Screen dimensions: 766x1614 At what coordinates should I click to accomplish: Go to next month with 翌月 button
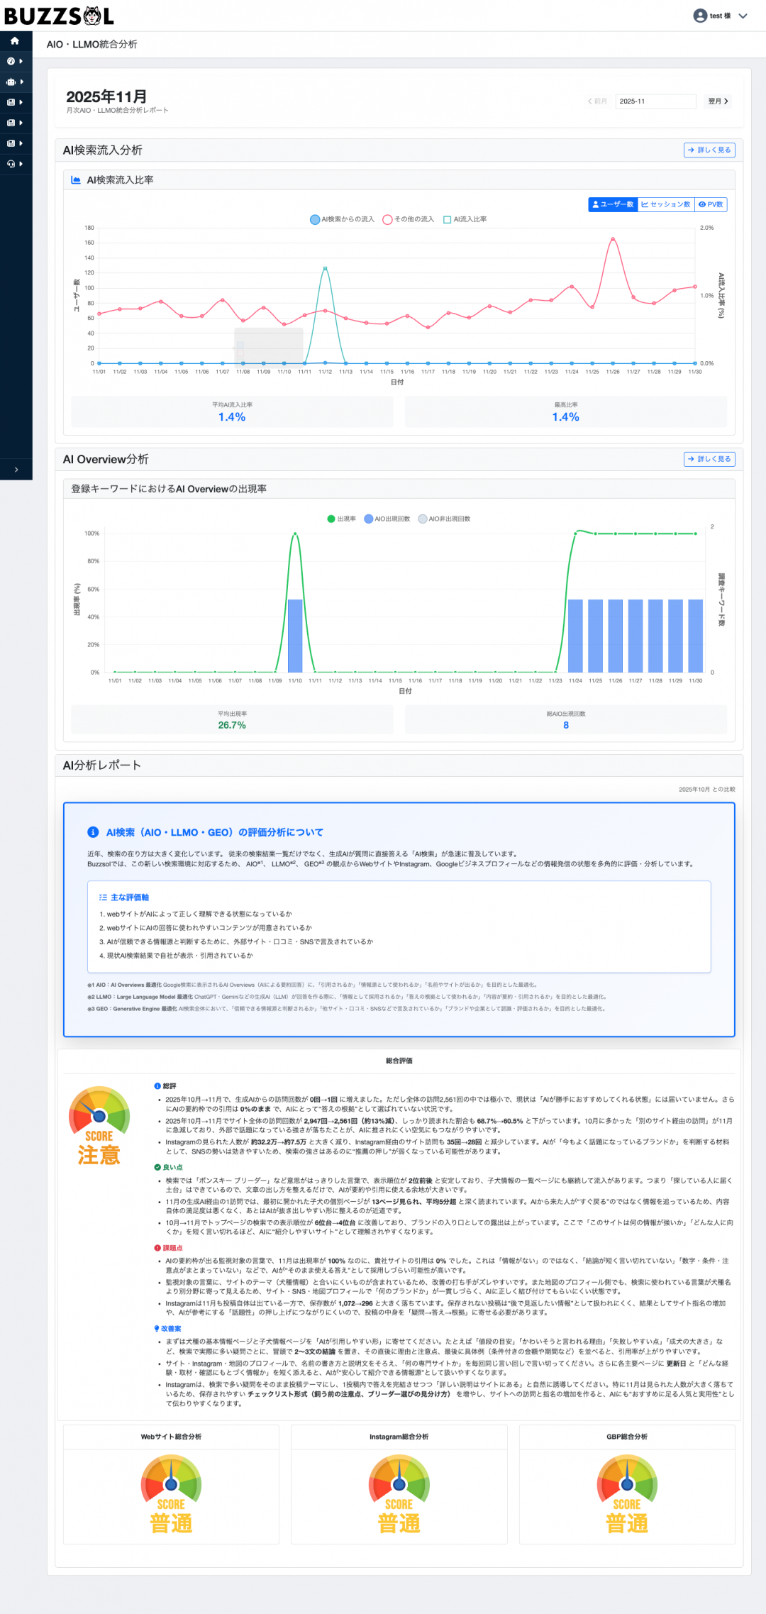(718, 101)
